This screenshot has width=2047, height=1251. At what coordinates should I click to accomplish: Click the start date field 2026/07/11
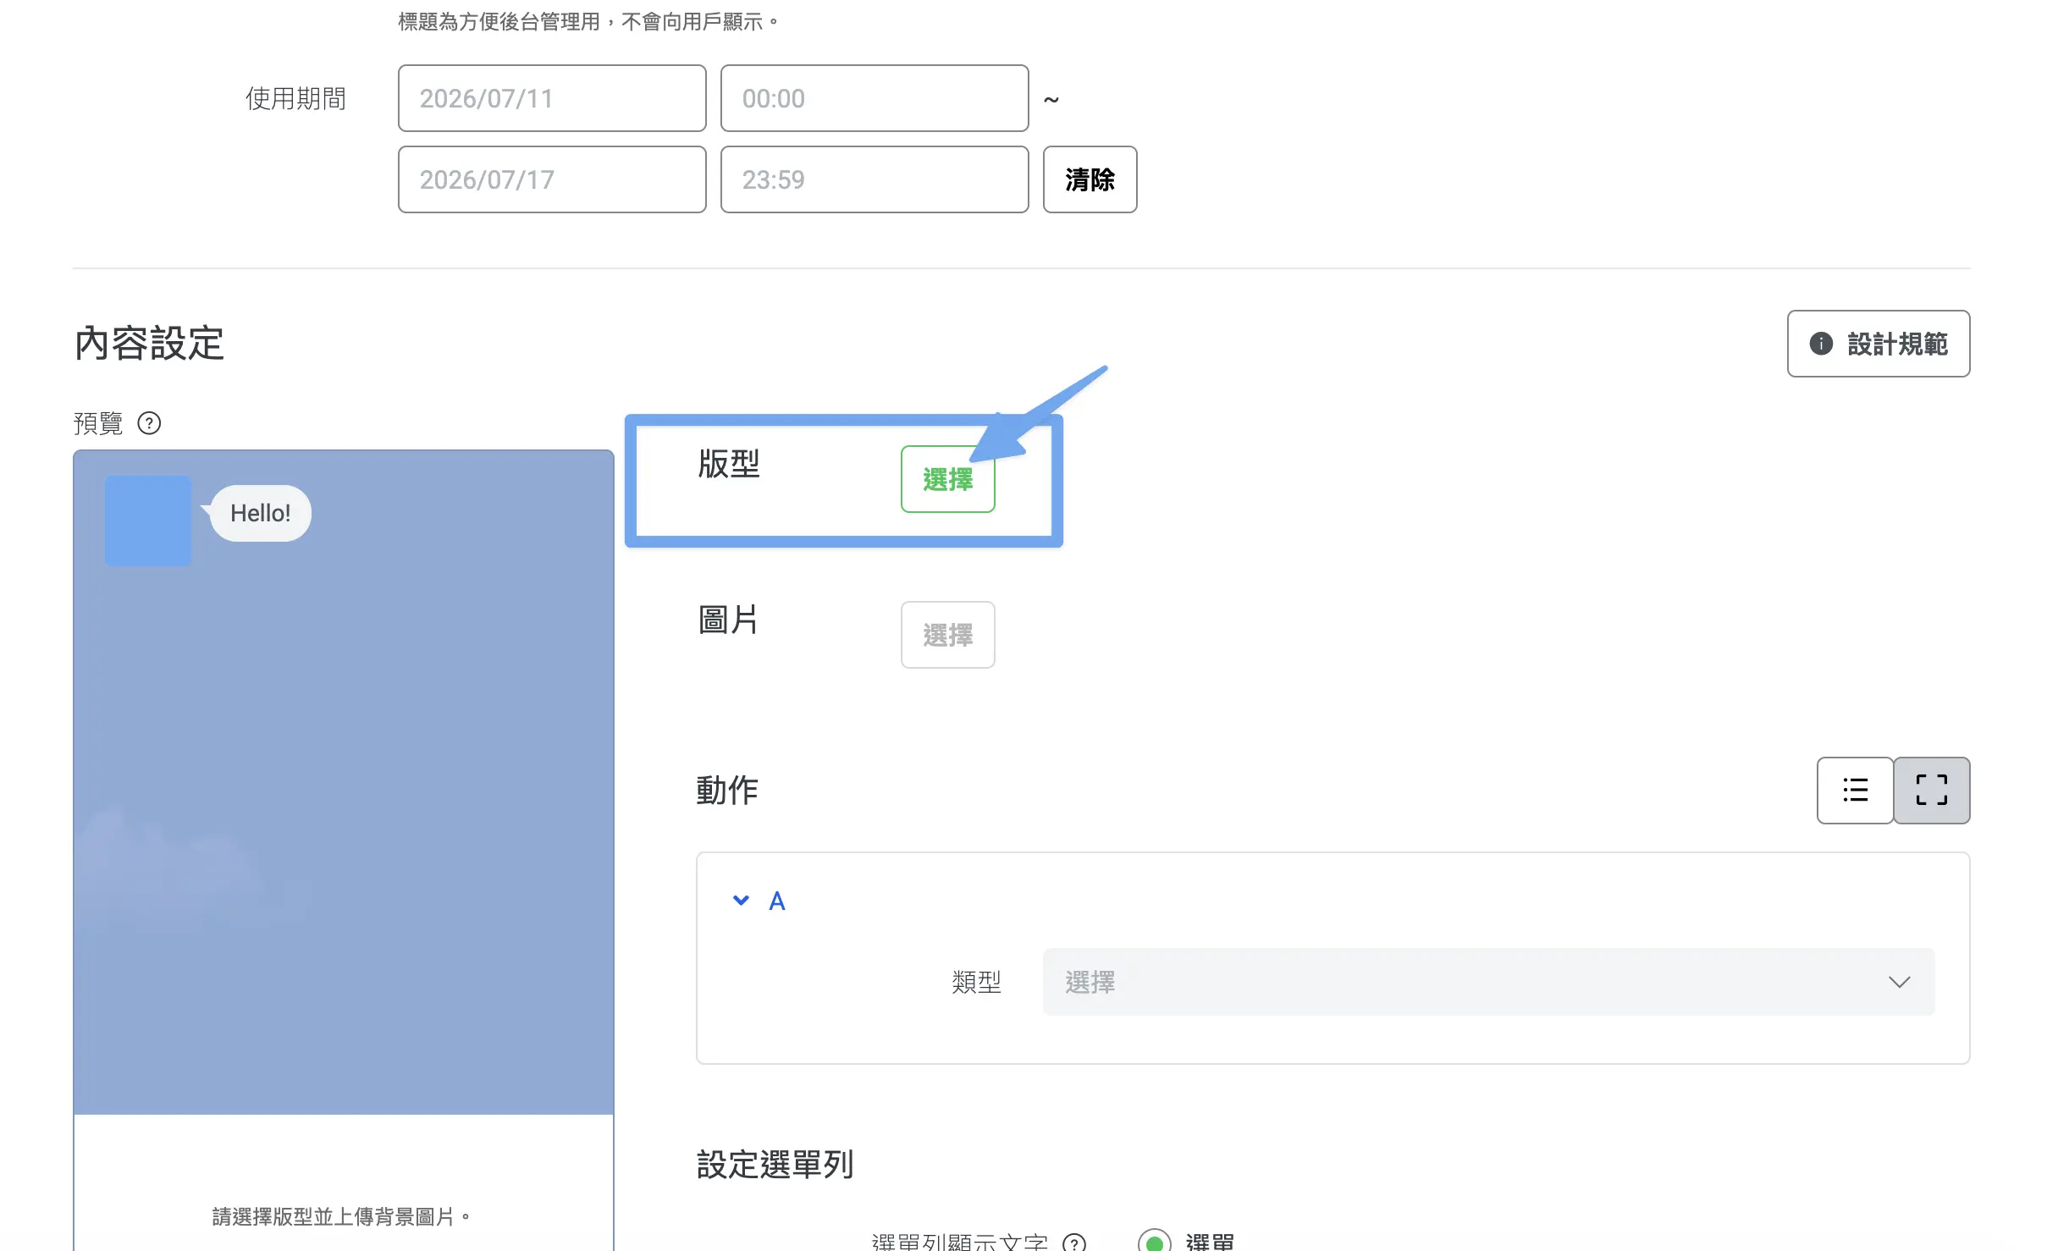coord(552,98)
